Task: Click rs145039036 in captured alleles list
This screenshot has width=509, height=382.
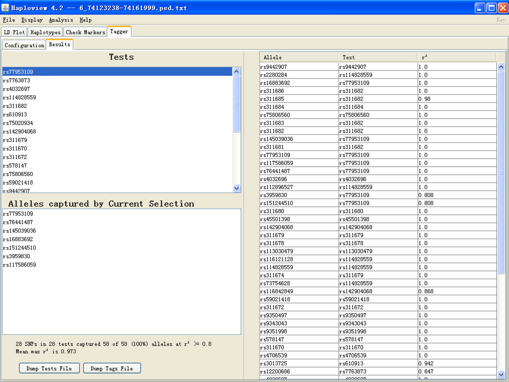Action: pyautogui.click(x=122, y=230)
